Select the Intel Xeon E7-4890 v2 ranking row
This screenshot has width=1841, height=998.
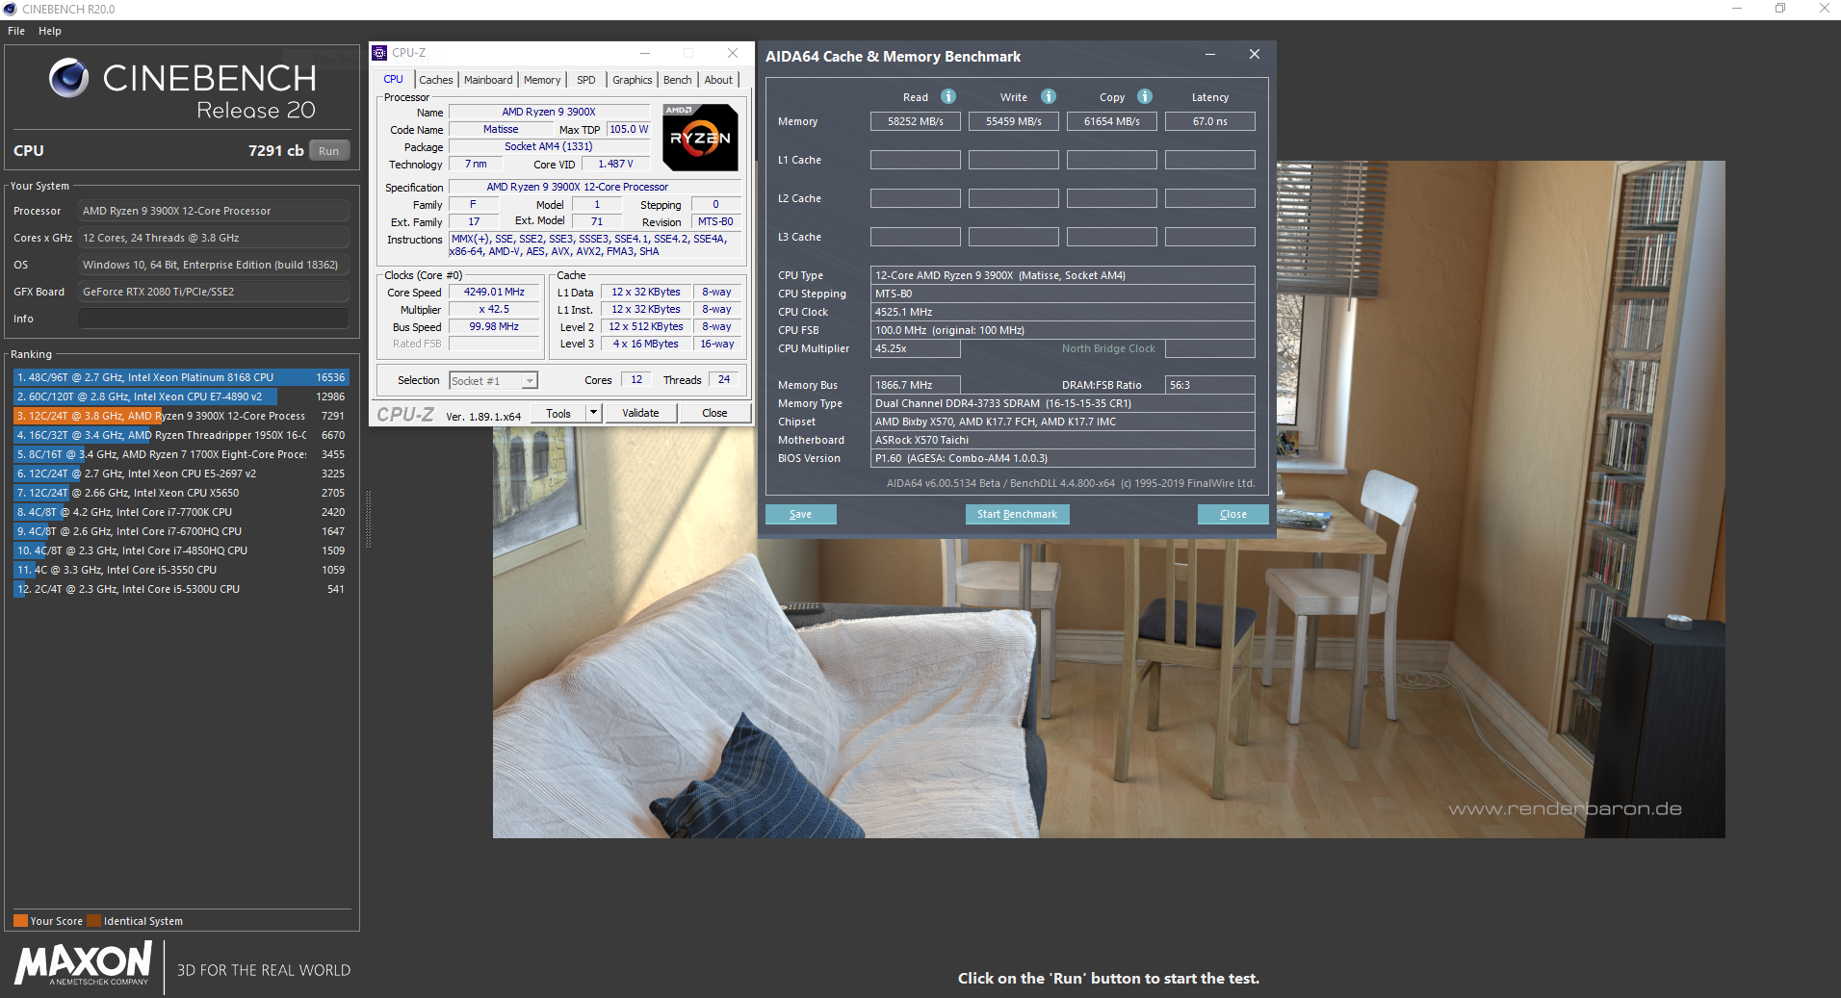[x=181, y=397]
